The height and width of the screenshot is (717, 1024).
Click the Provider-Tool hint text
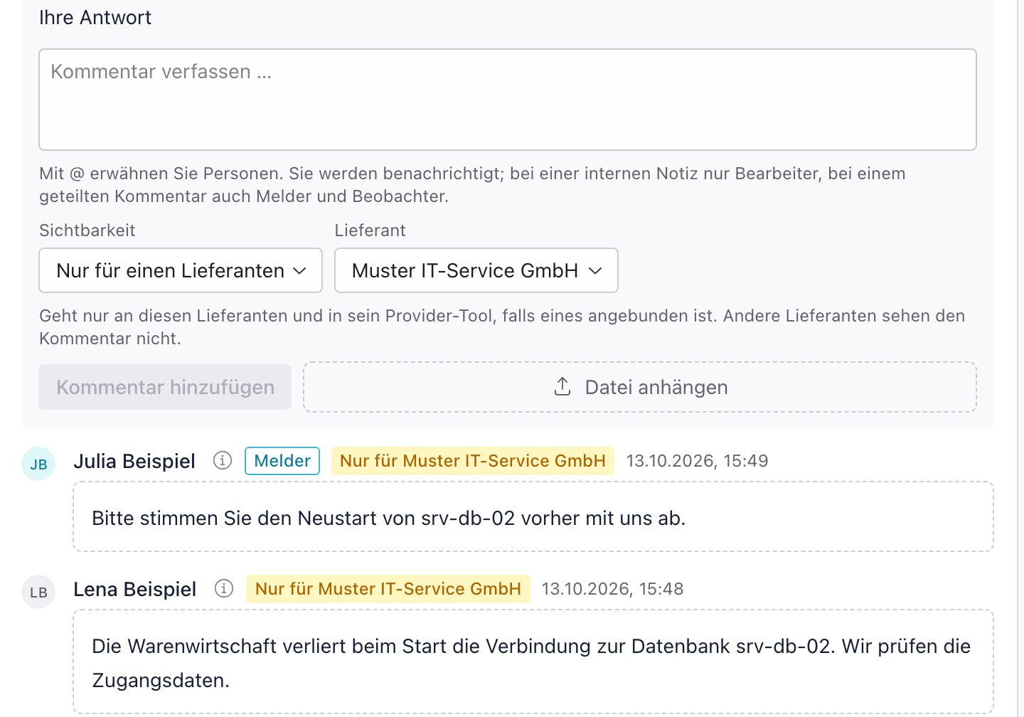coord(502,327)
